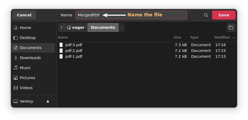Navigate path bar forward with right chevron
The image size is (248, 120).
pos(122,27)
